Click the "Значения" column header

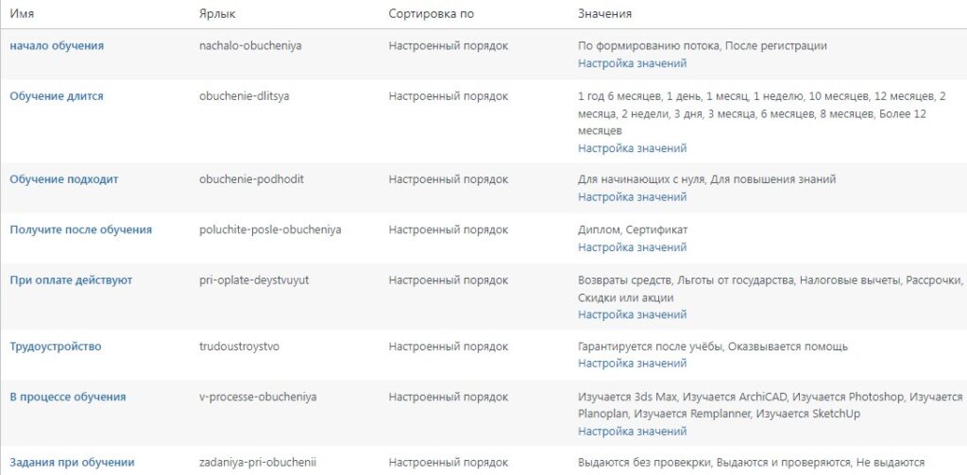[604, 14]
